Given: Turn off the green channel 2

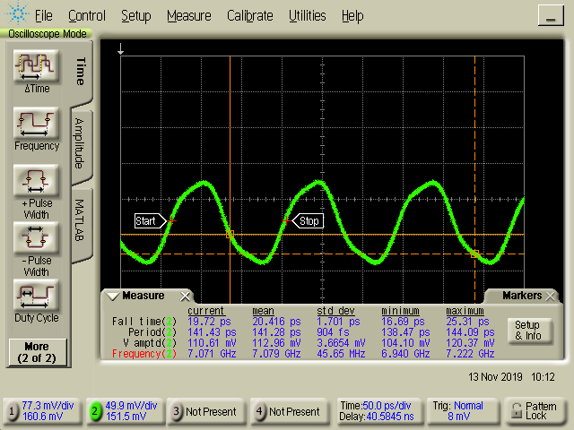Looking at the screenshot, I should (x=93, y=411).
